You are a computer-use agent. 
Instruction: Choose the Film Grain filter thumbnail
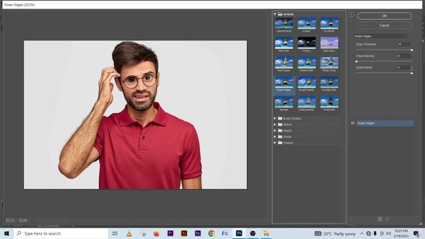tap(284, 42)
